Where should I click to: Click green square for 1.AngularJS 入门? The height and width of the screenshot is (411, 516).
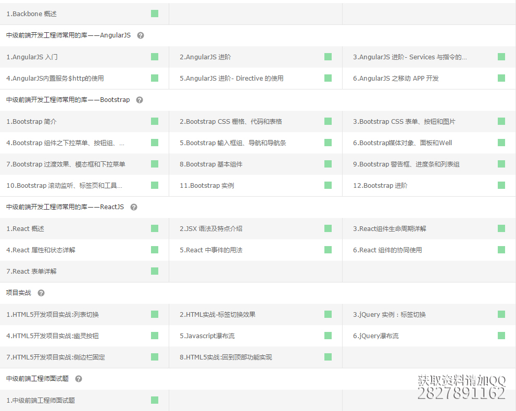(x=155, y=57)
